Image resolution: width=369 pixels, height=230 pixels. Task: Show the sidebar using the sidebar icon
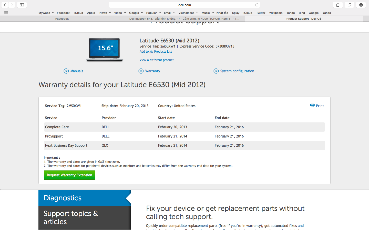click(22, 5)
